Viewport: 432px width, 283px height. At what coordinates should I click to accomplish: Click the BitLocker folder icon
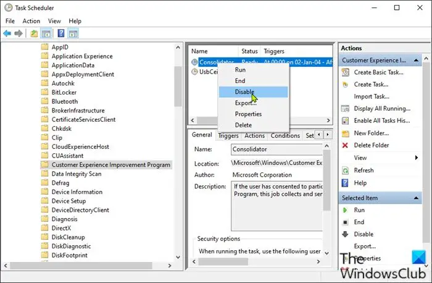click(x=44, y=93)
